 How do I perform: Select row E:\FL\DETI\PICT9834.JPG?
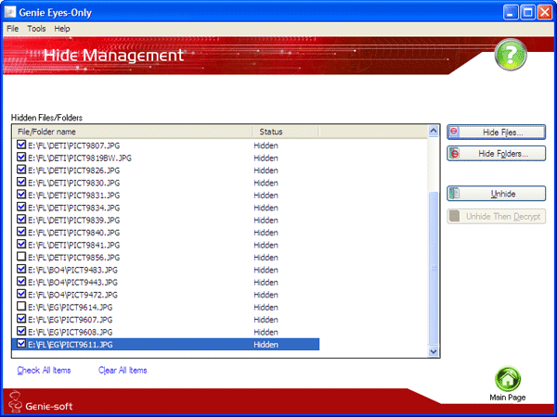point(165,208)
